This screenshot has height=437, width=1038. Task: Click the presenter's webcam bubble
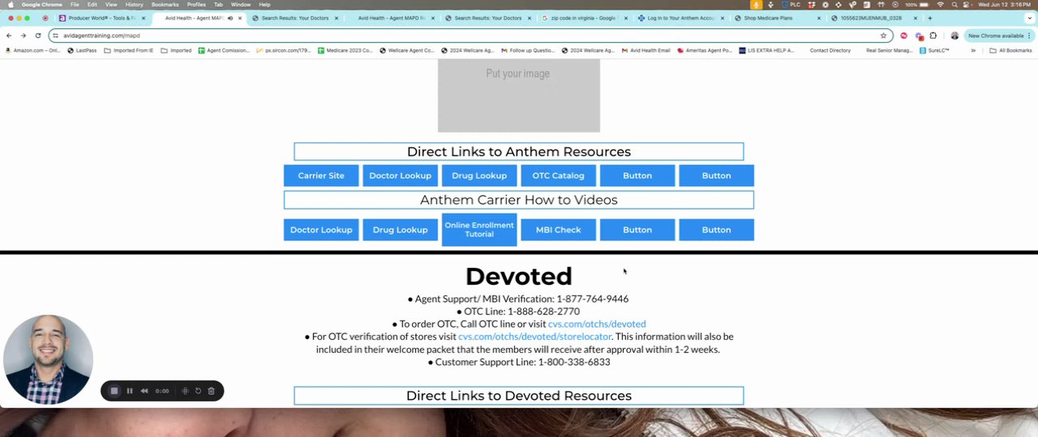[48, 359]
